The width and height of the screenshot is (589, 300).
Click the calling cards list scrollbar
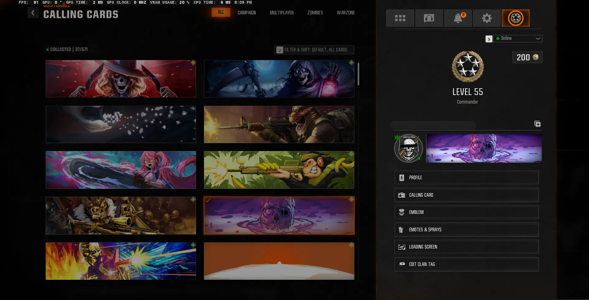click(358, 74)
